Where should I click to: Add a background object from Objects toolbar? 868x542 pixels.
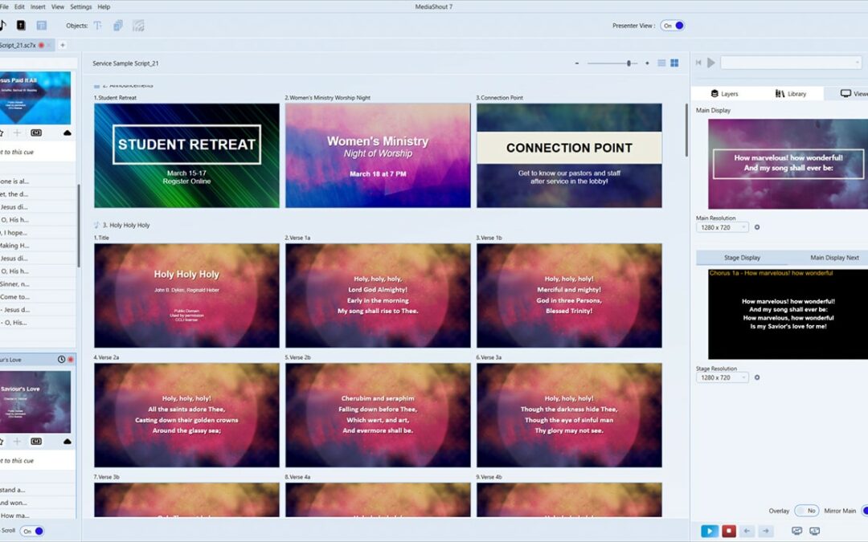(138, 26)
